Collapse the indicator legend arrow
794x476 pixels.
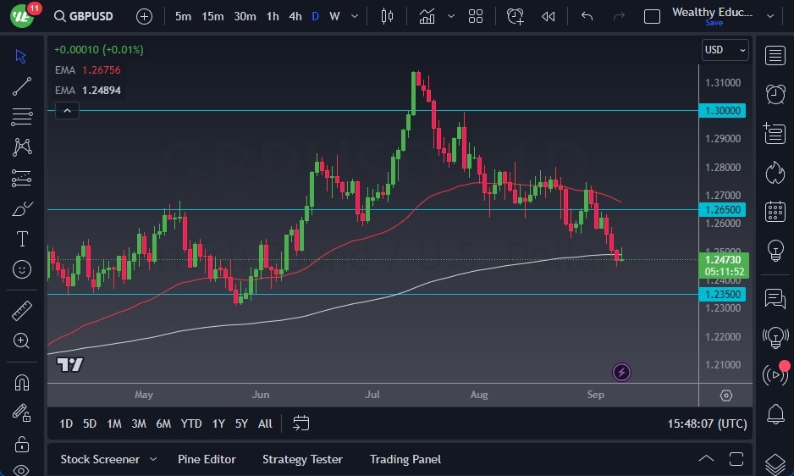(x=67, y=110)
